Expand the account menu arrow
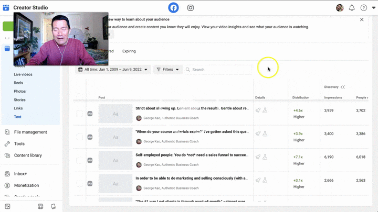This screenshot has width=378, height=212. (x=374, y=8)
